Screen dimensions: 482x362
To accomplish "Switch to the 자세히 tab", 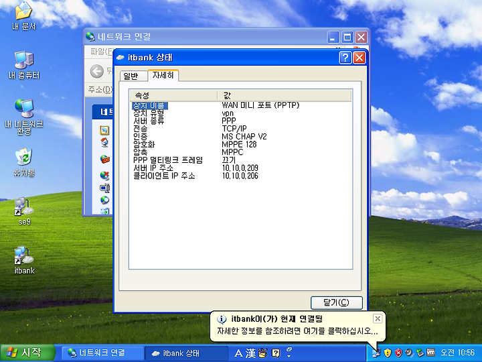I will tap(163, 75).
